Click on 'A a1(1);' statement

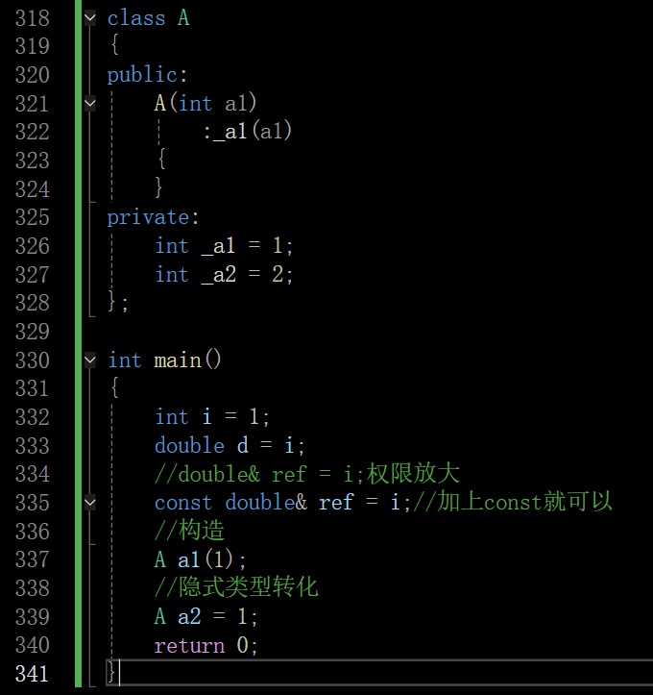tap(200, 559)
